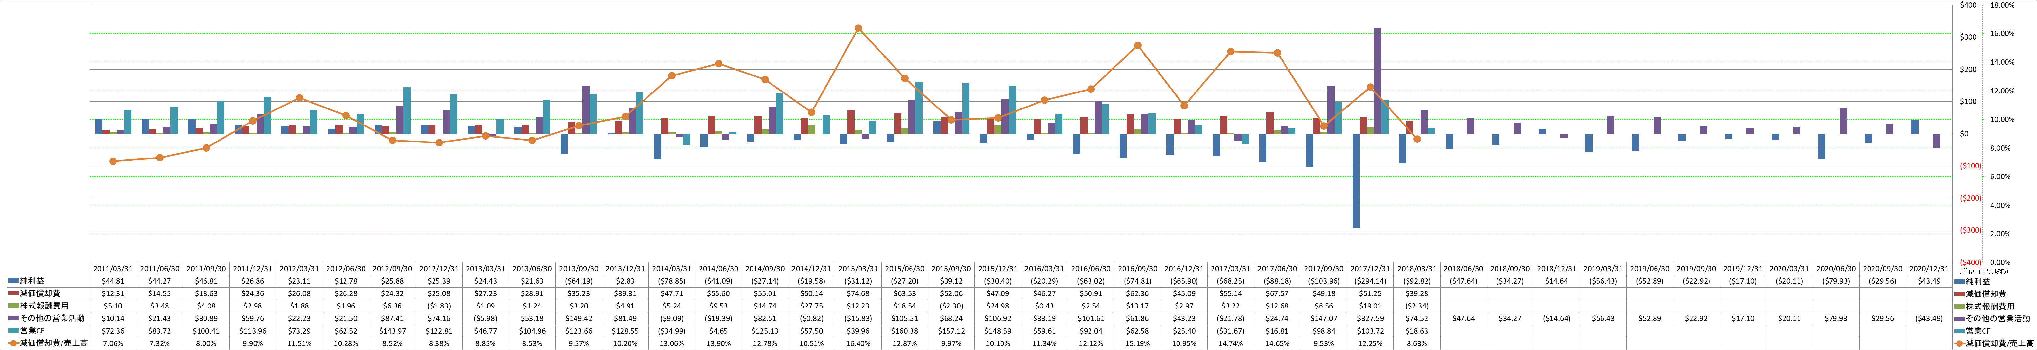This screenshot has width=2037, height=350.
Task: Select the ratio cell 15.19%
Action: (x=1138, y=344)
